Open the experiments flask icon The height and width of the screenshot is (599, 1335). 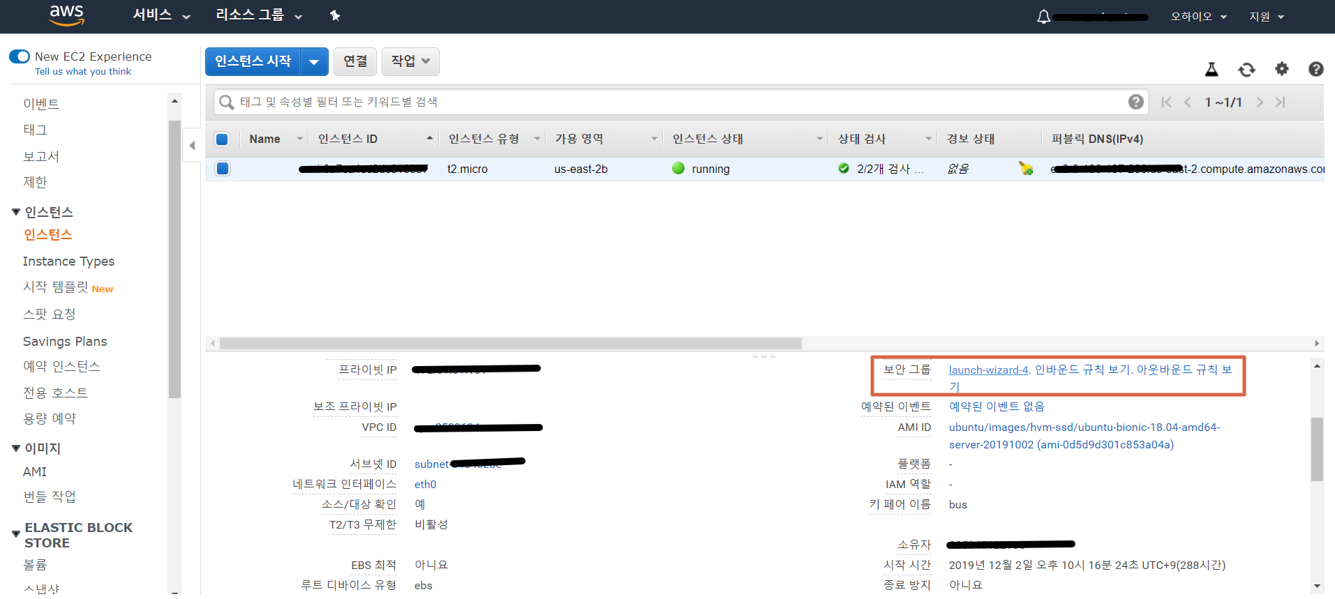(1211, 69)
